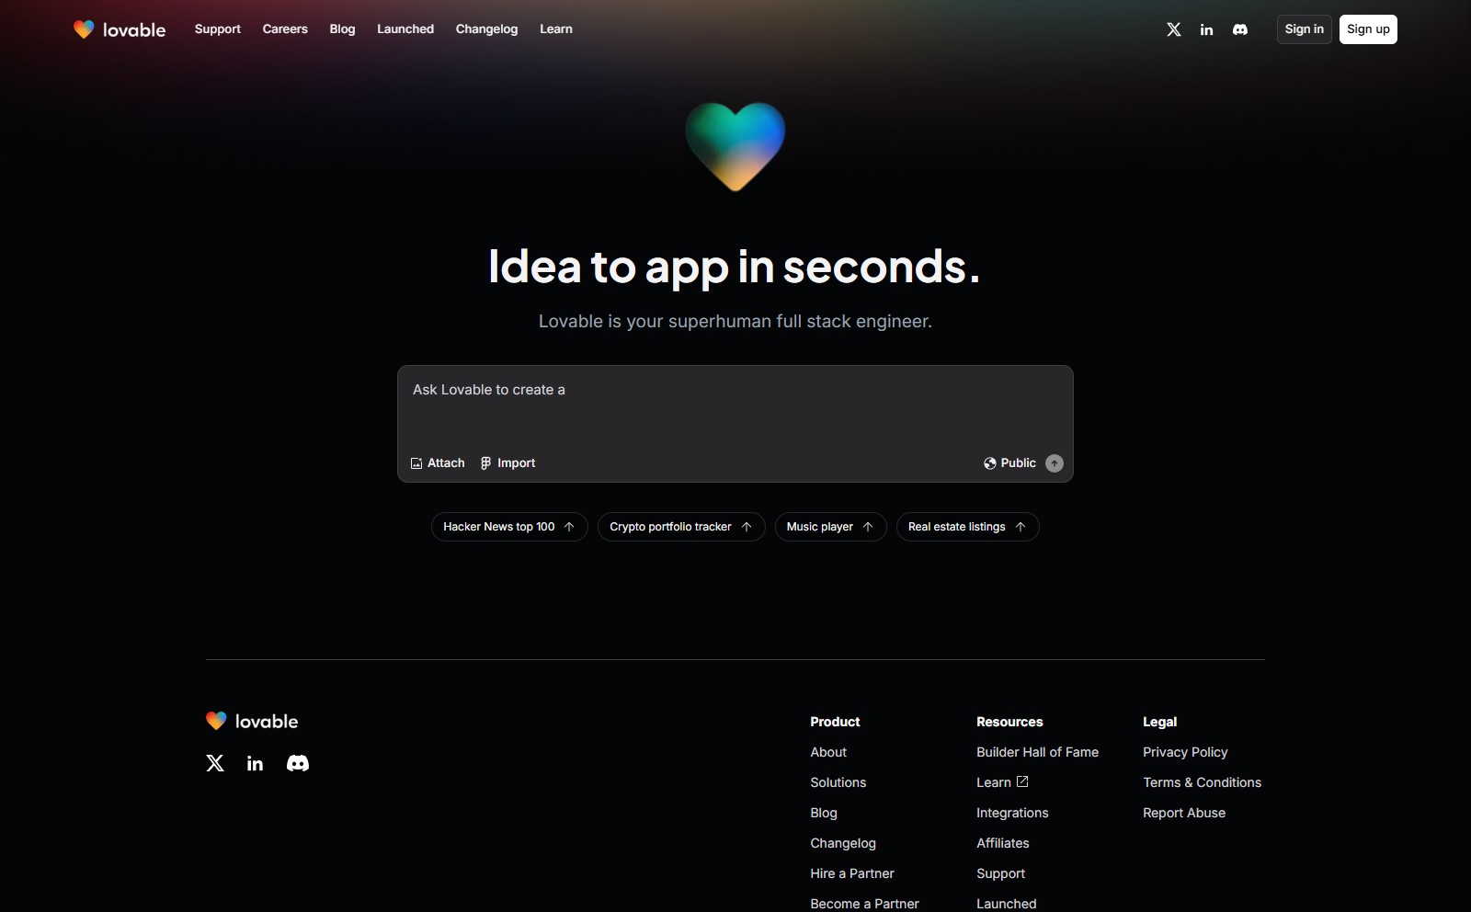
Task: Click the 'Idea to app in seconds.' headline
Action: tap(735, 267)
